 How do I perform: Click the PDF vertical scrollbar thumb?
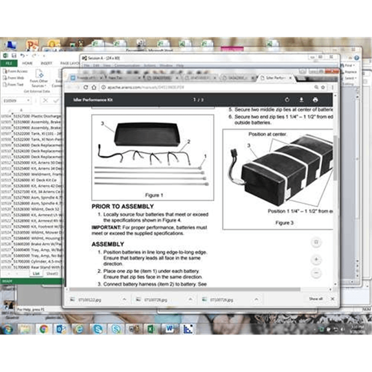335,158
